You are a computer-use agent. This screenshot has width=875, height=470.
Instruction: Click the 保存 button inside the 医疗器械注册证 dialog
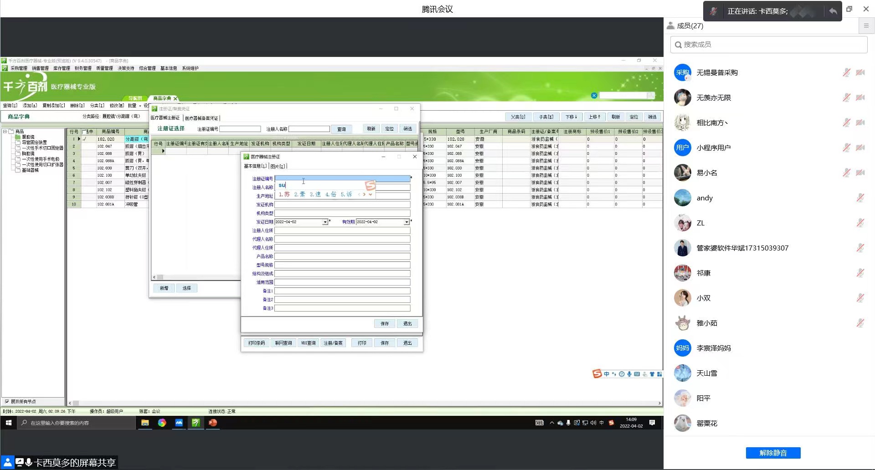tap(385, 323)
